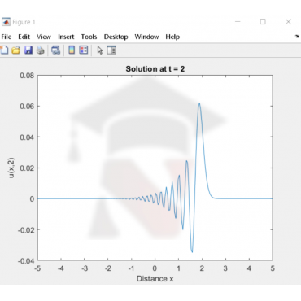Click the x-axis tick label 3
The height and width of the screenshot is (301, 301).
click(225, 268)
